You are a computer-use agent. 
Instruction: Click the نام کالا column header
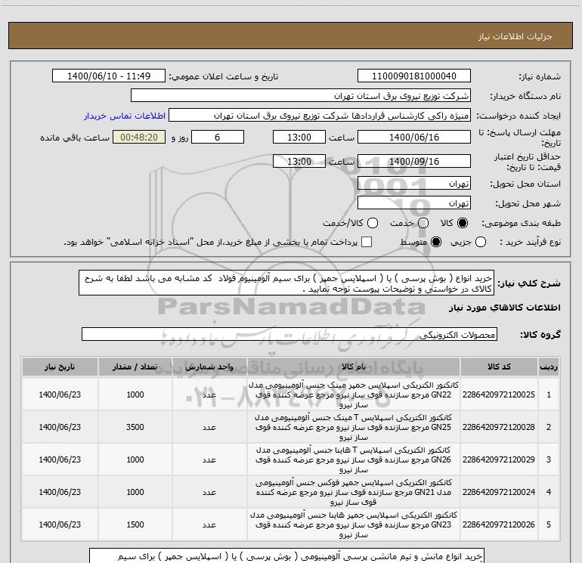click(x=354, y=367)
